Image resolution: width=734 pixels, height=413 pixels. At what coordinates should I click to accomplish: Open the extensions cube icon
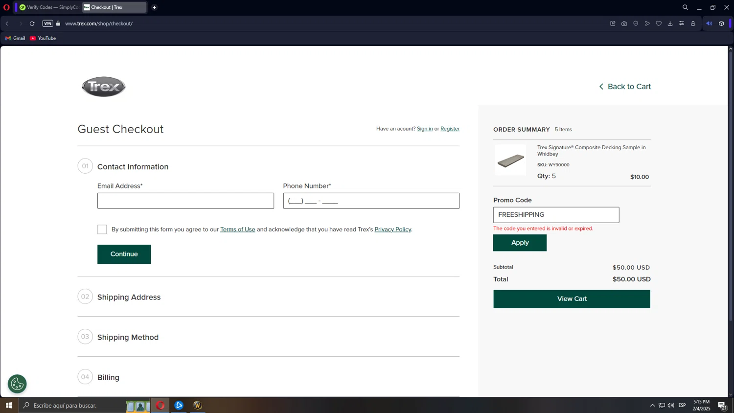pyautogui.click(x=721, y=23)
